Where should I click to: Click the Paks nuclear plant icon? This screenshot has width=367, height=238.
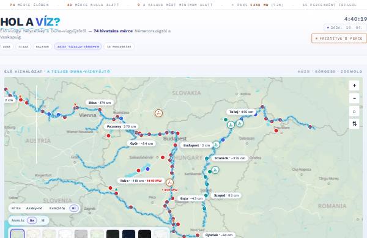[169, 182]
